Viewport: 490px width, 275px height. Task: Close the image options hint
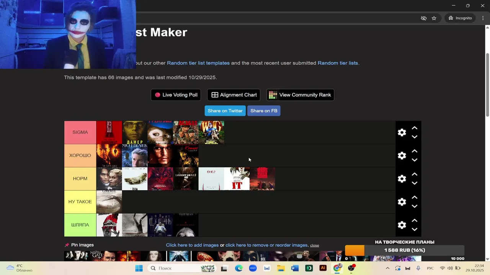pos(315,245)
